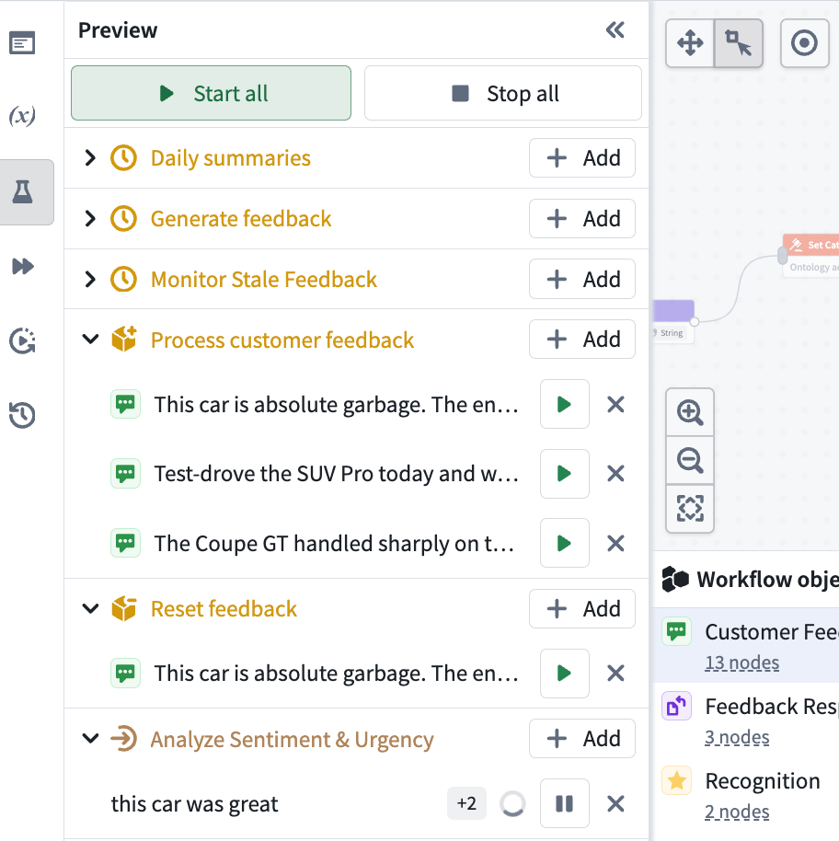Select the pan/move canvas tool
This screenshot has height=841, width=839.
pos(690,43)
